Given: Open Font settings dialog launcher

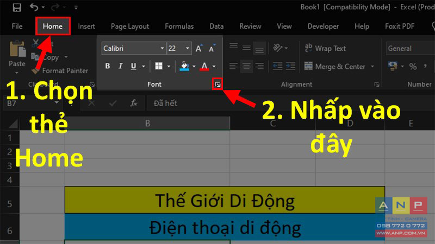Looking at the screenshot, I should (x=217, y=85).
